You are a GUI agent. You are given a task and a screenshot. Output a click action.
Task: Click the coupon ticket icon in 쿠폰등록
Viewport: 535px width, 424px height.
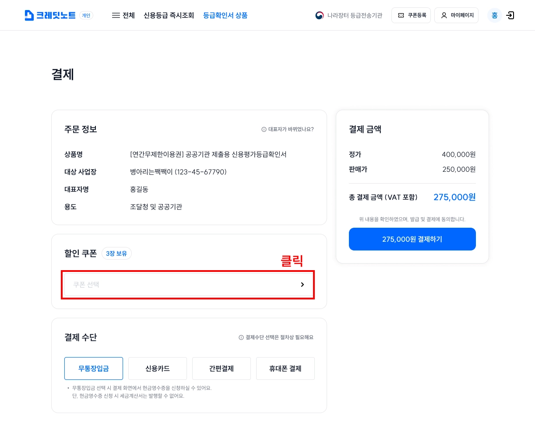401,15
